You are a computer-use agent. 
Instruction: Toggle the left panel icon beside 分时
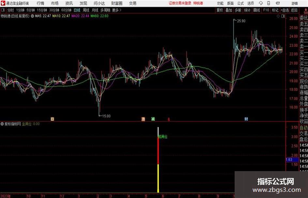[x=3, y=10]
